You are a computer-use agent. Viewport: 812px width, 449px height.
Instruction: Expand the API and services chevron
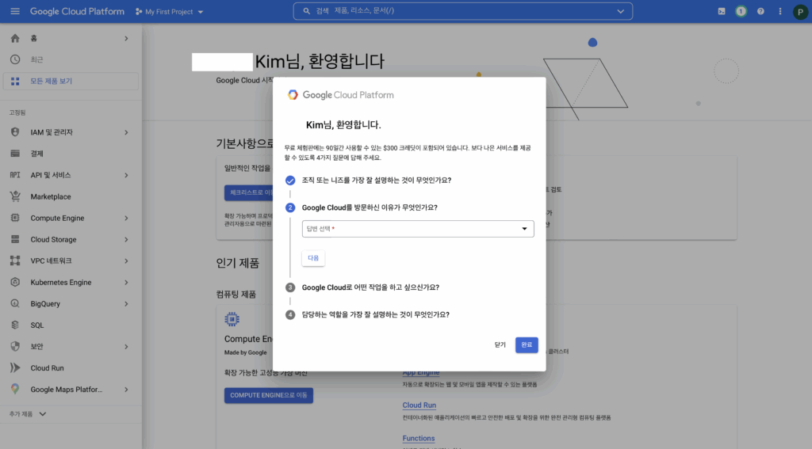[126, 175]
